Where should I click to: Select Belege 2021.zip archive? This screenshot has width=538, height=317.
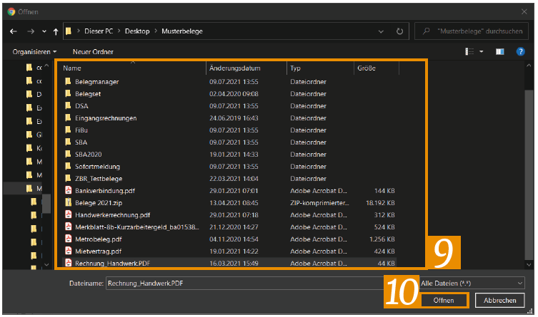[99, 203]
